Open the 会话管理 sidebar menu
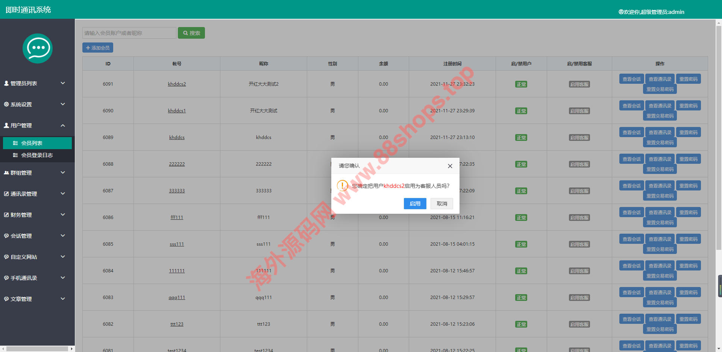 [x=21, y=236]
